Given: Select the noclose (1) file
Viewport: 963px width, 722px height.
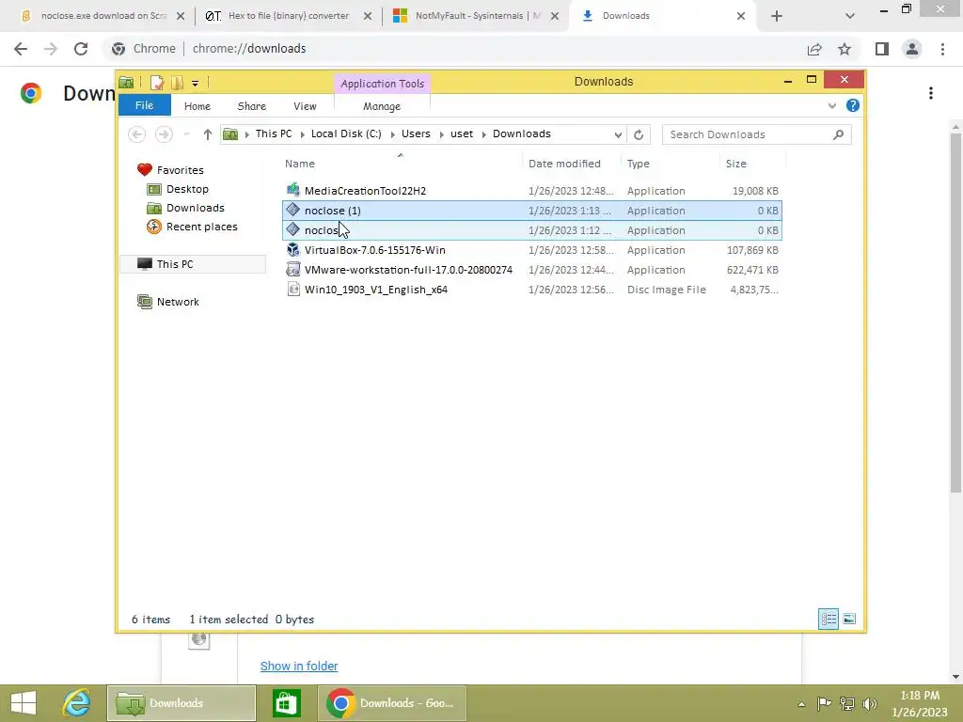Looking at the screenshot, I should [532, 211].
